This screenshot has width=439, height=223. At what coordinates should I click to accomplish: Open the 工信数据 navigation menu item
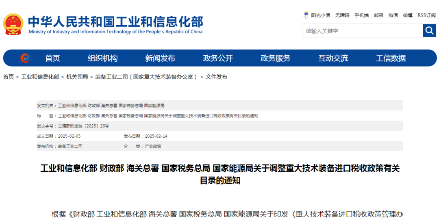(x=391, y=58)
